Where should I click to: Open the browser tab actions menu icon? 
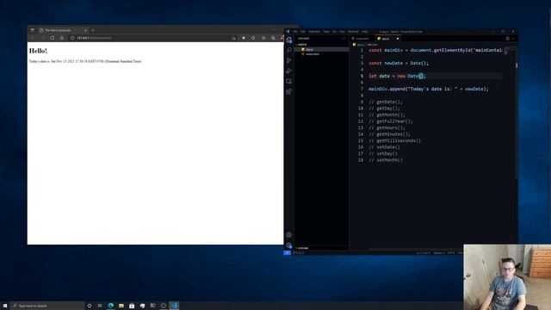click(x=33, y=30)
